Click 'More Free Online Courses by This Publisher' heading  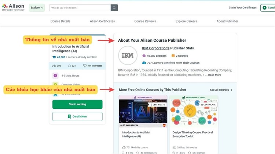[x=153, y=90]
